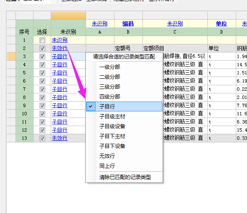Select the checked 子目行 menu entry

click(124, 107)
